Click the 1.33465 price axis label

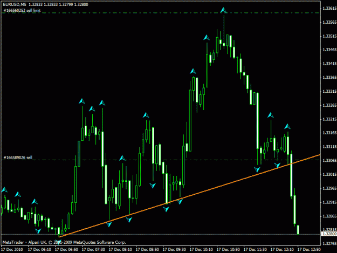(x=329, y=50)
